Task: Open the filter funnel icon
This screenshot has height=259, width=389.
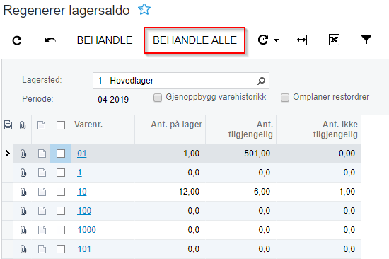Action: (366, 40)
